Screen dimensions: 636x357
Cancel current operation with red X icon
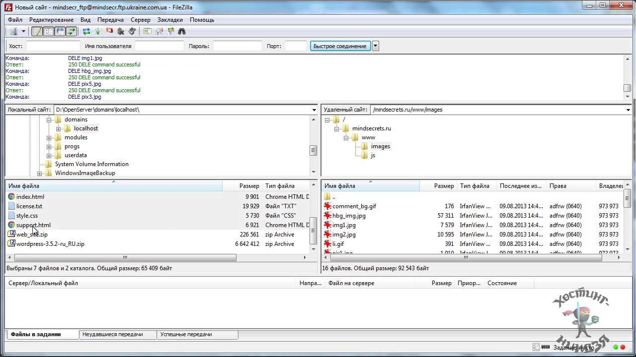pos(109,31)
